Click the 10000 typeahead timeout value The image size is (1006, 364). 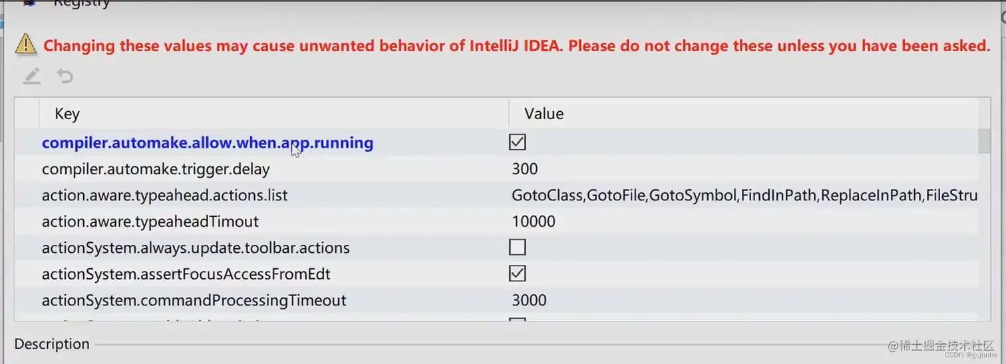(533, 221)
